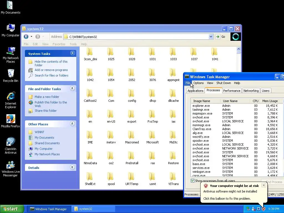The width and height of the screenshot is (284, 213).
Task: Select the 1025 folder
Action: pyautogui.click(x=111, y=54)
